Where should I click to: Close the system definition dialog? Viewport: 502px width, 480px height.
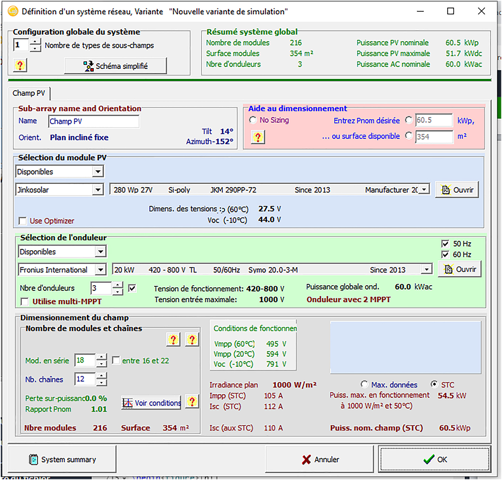click(481, 11)
